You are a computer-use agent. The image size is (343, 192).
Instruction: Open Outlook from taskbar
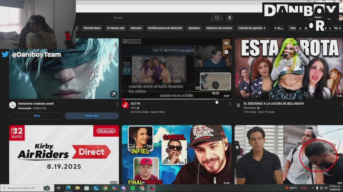pyautogui.click(x=96, y=188)
